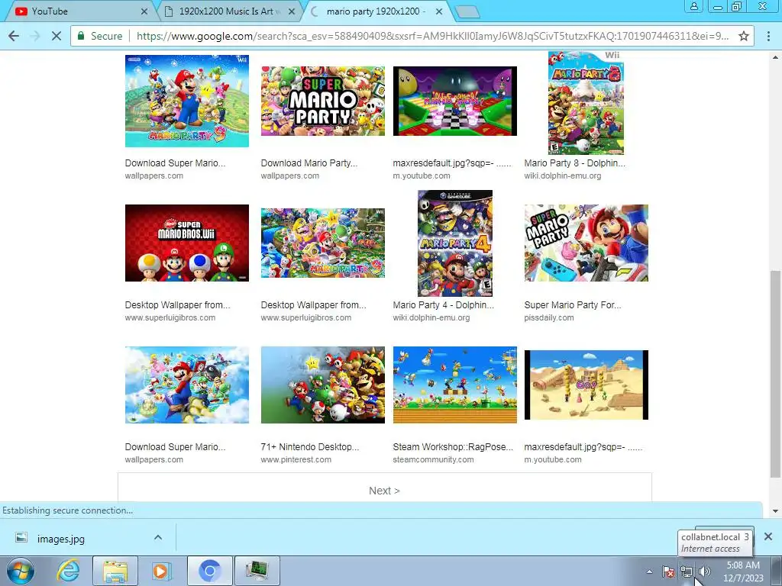Expand the images.jpg download options chevron

[x=158, y=537]
